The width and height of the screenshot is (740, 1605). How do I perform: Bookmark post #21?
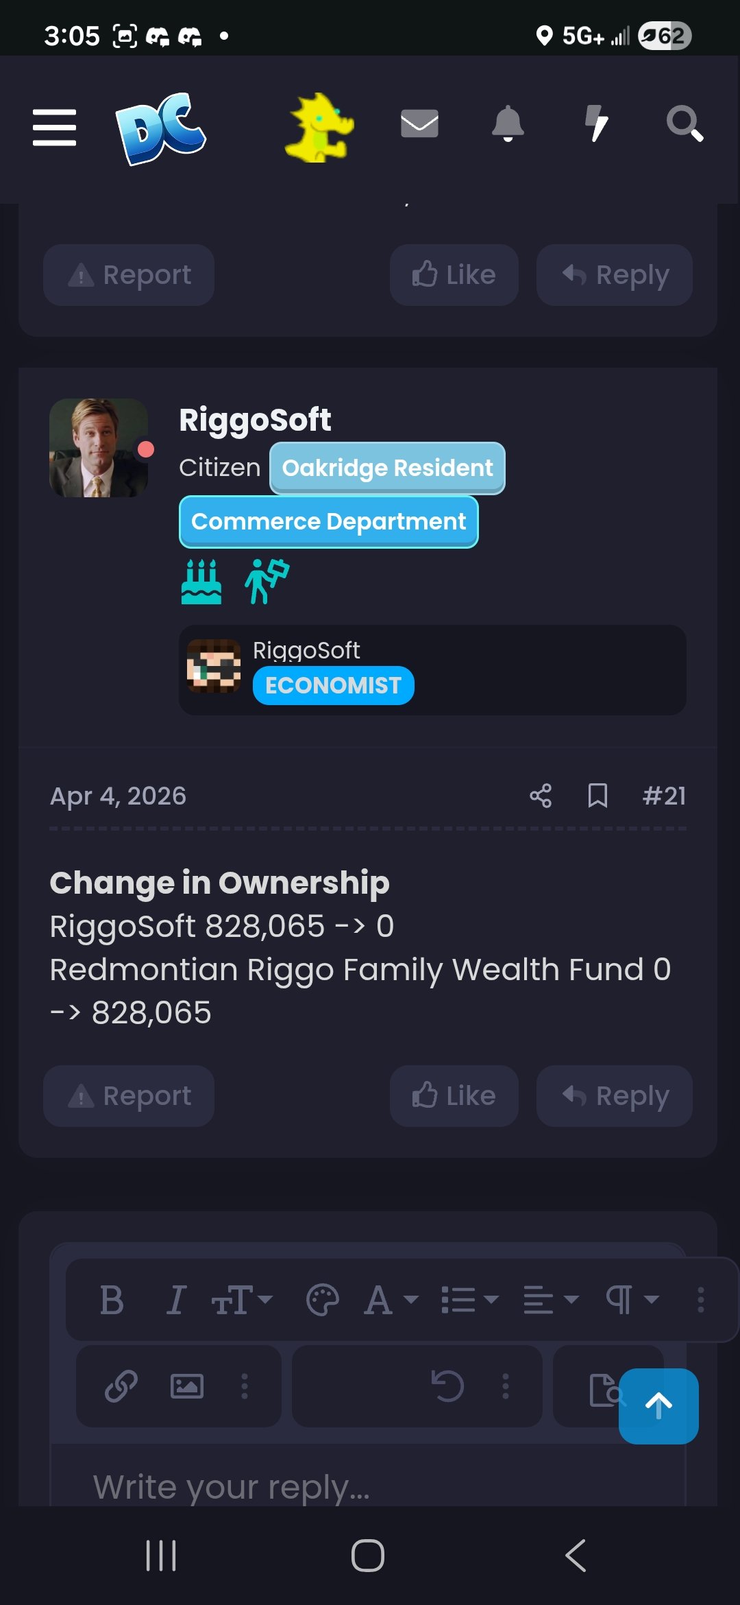coord(597,796)
